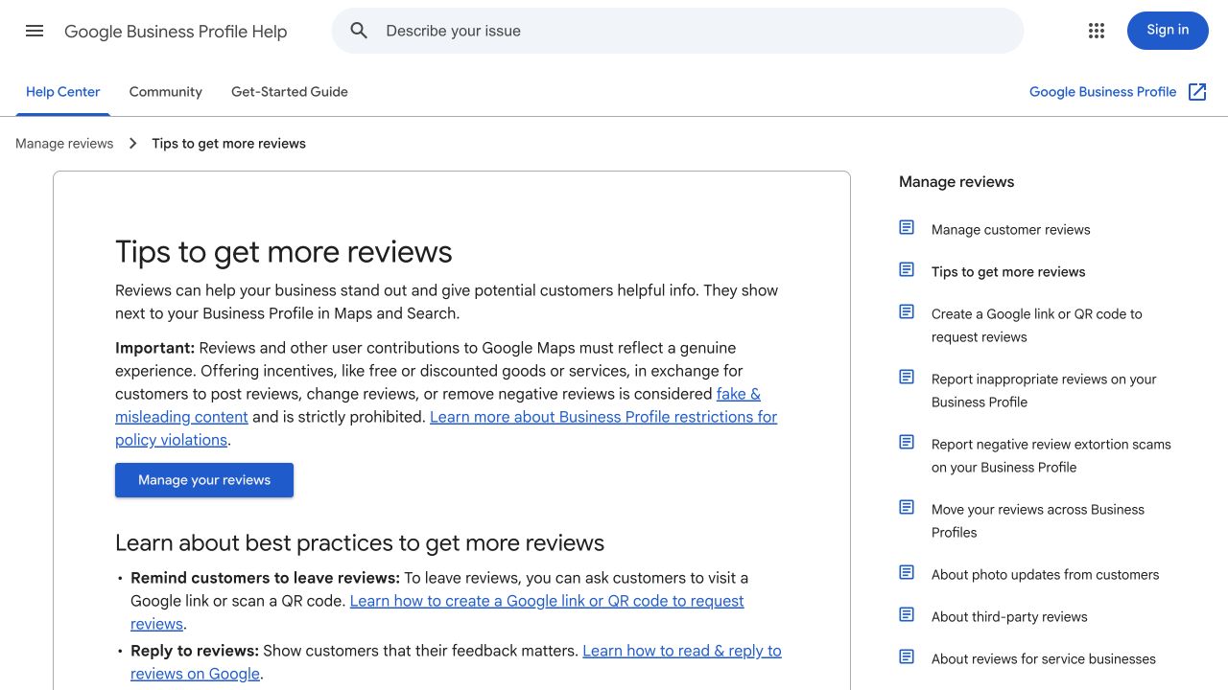Image resolution: width=1228 pixels, height=690 pixels.
Task: Click the Manage reviews sidebar heading
Action: tap(956, 182)
